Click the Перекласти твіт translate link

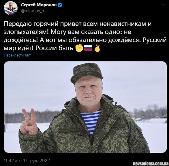(x=17, y=55)
